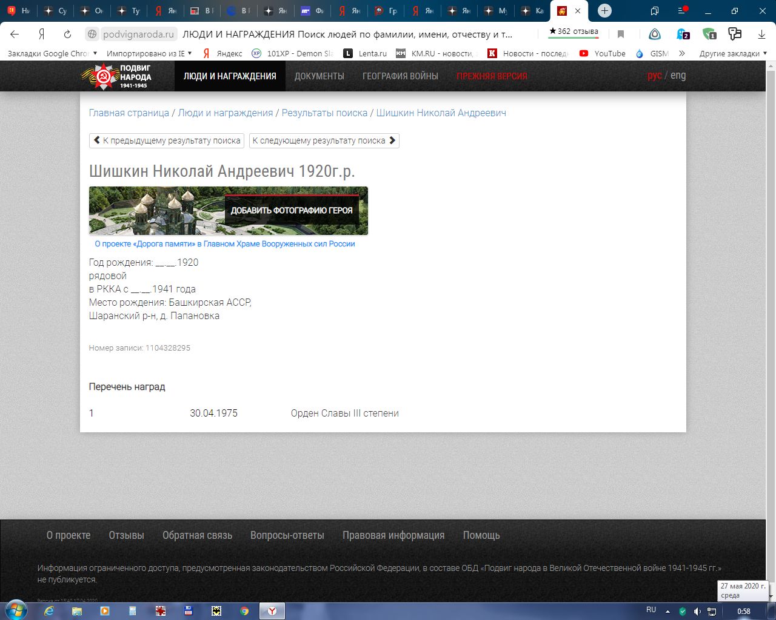Expand the 'Закладки Google Chrome' bookmarks folder
The width and height of the screenshot is (776, 620).
pos(52,53)
